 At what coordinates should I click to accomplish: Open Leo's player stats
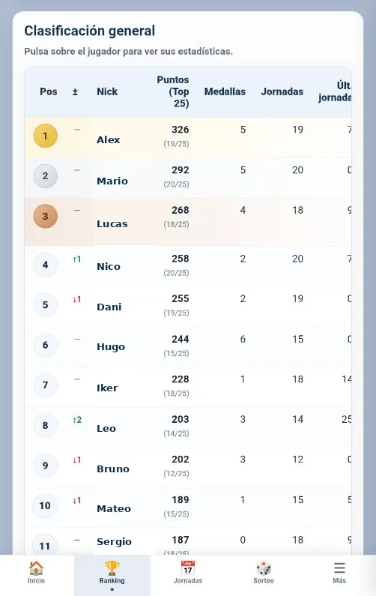pyautogui.click(x=106, y=428)
